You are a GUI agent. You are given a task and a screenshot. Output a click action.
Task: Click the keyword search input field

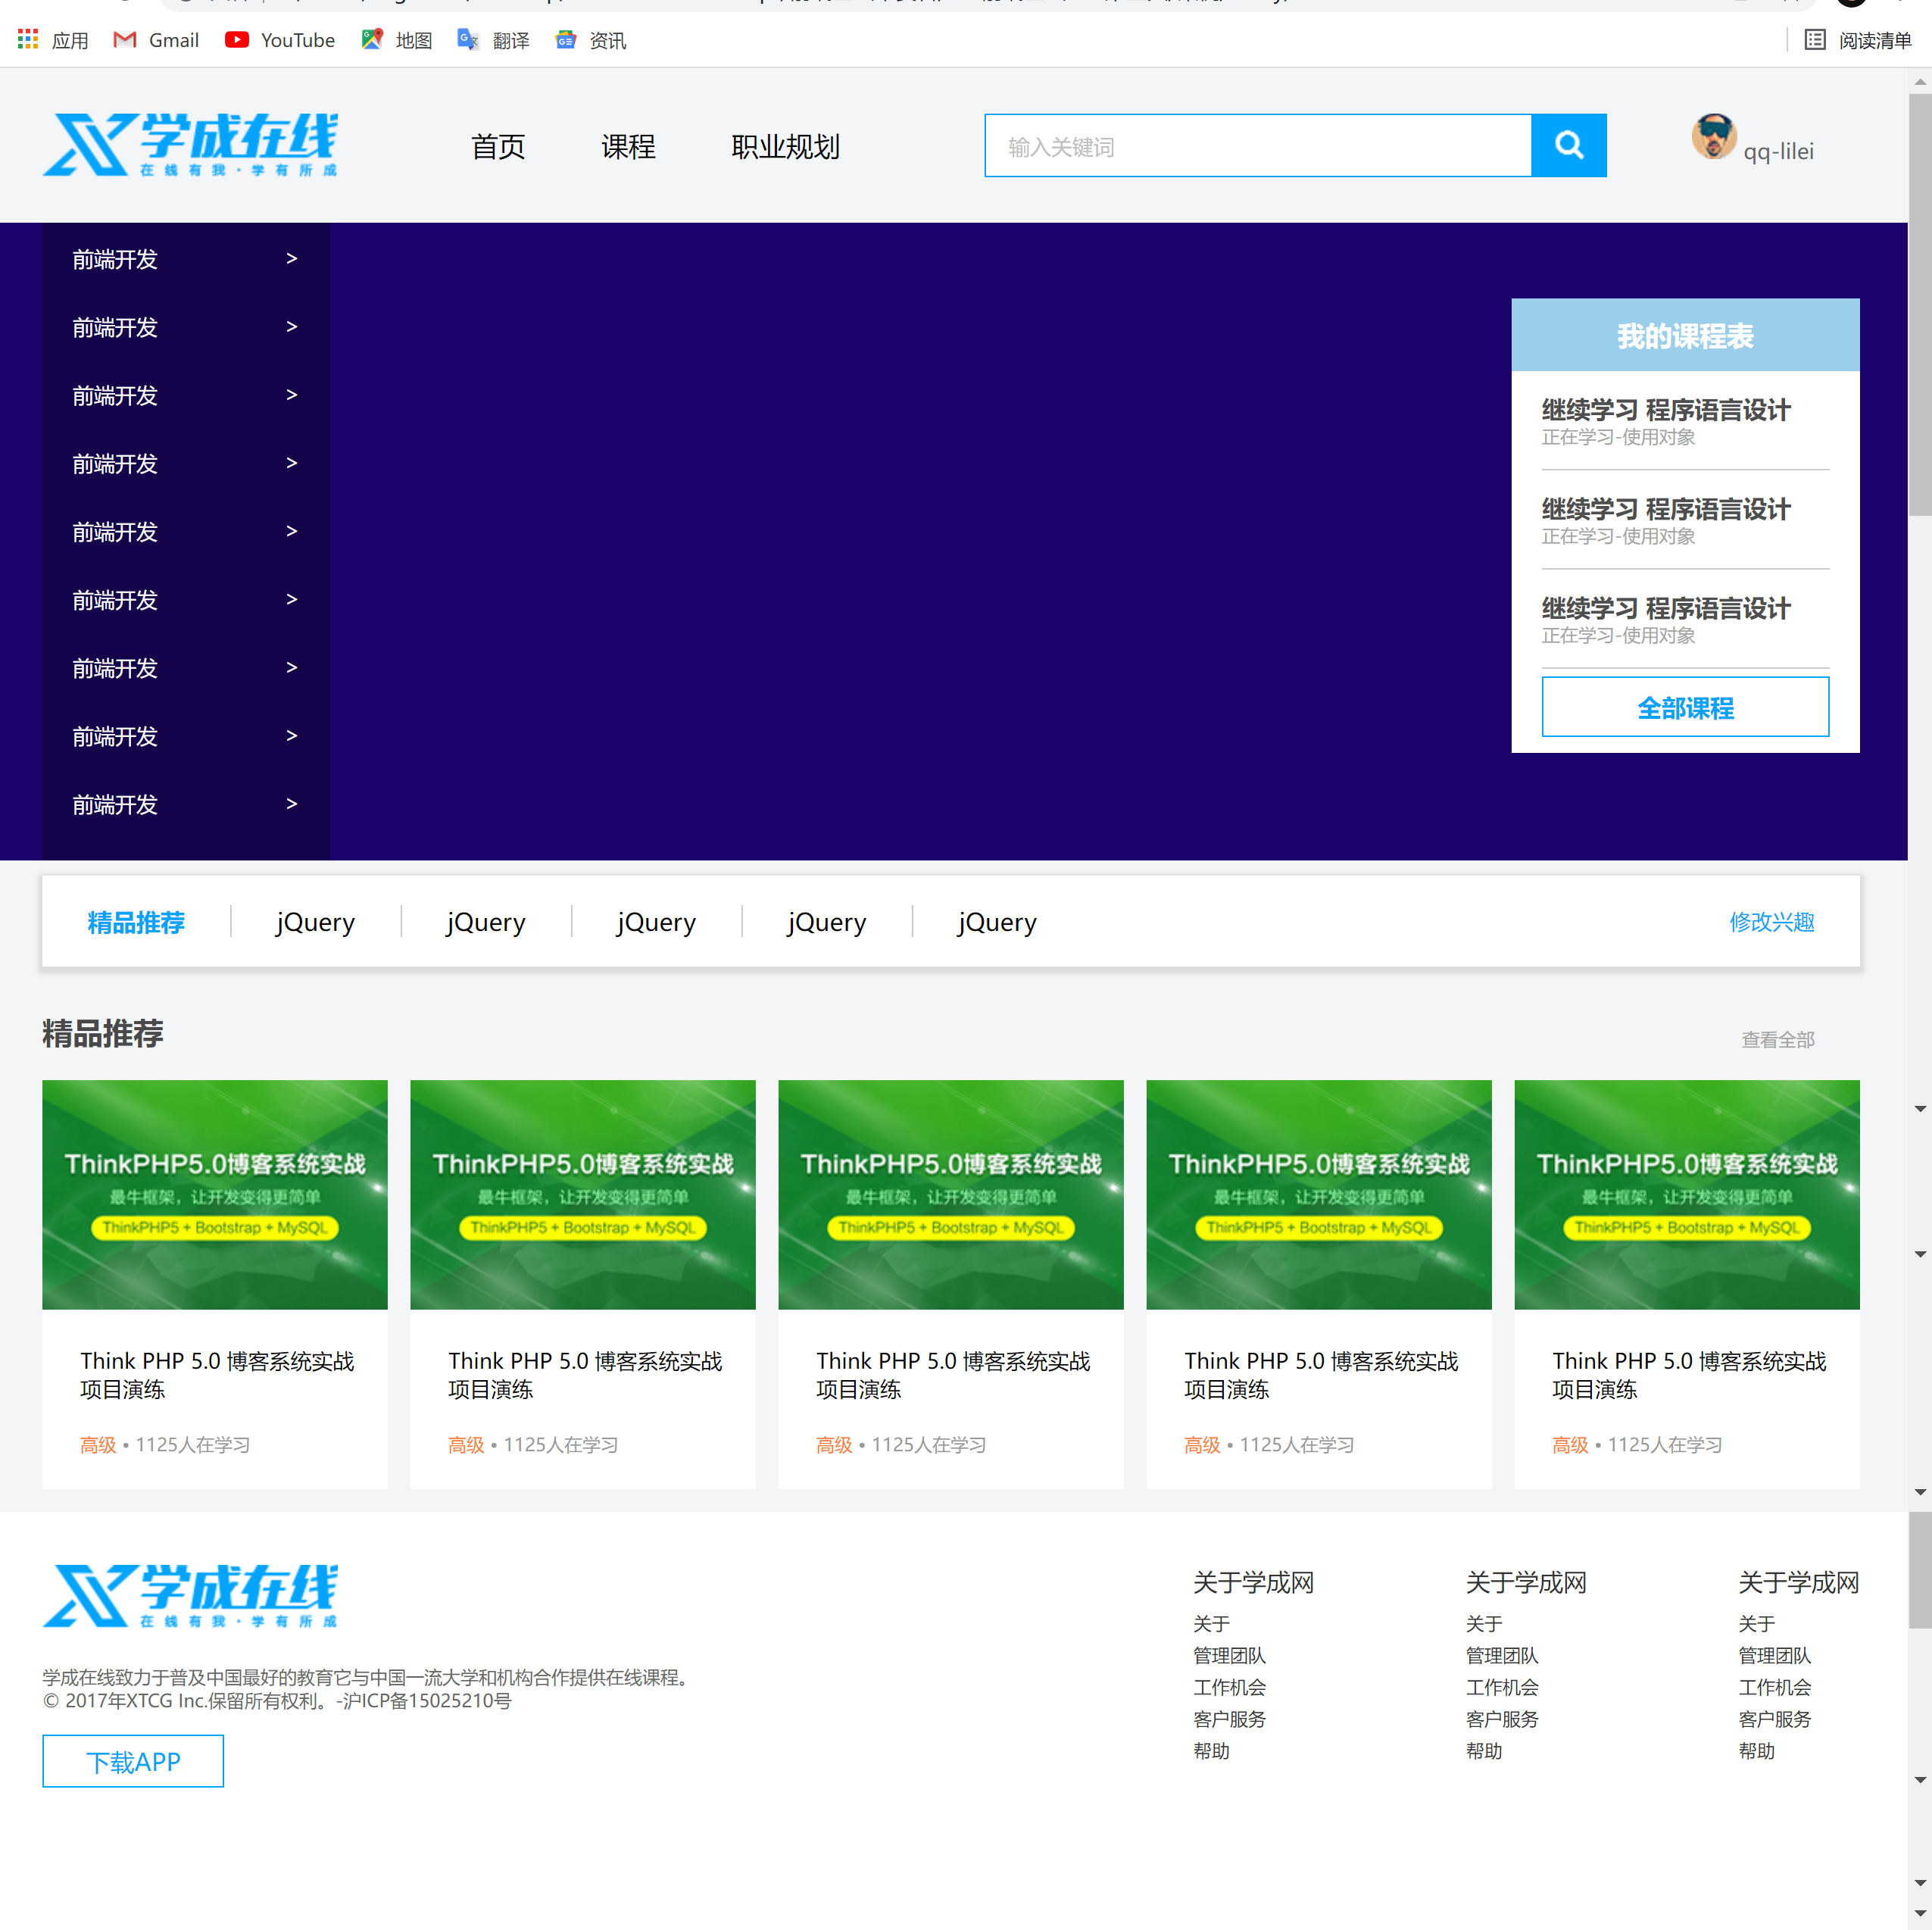pyautogui.click(x=1257, y=146)
